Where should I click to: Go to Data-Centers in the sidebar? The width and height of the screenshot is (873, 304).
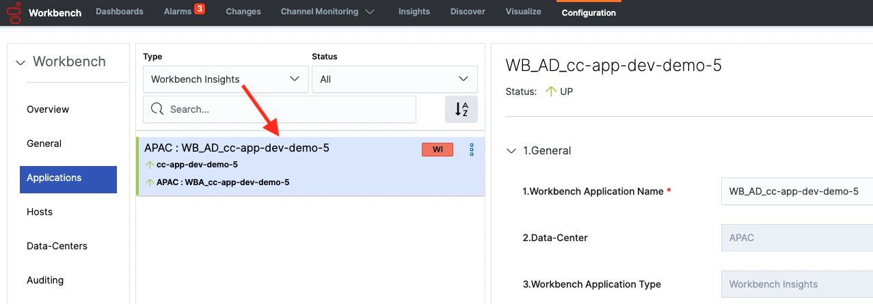point(57,246)
